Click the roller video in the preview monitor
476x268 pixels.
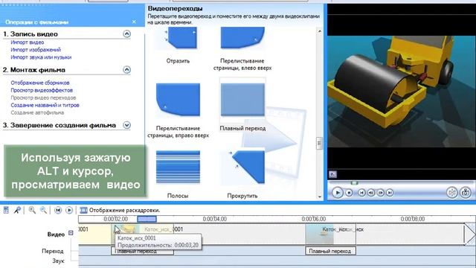(402, 92)
